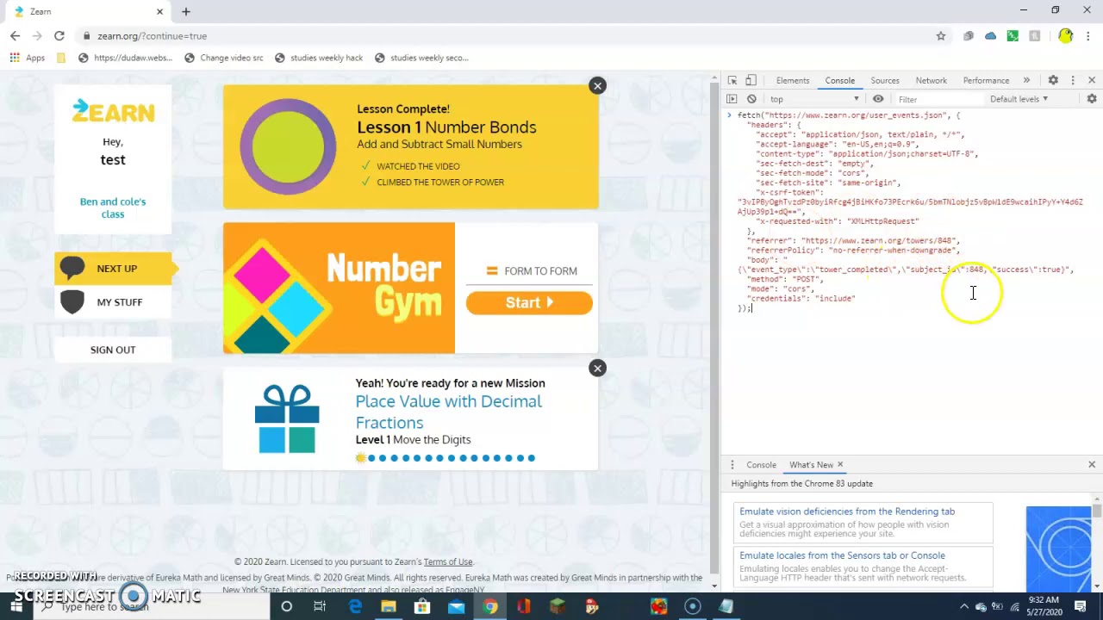Go back with the browser back arrow
Viewport: 1103px width, 620px height.
pos(15,36)
